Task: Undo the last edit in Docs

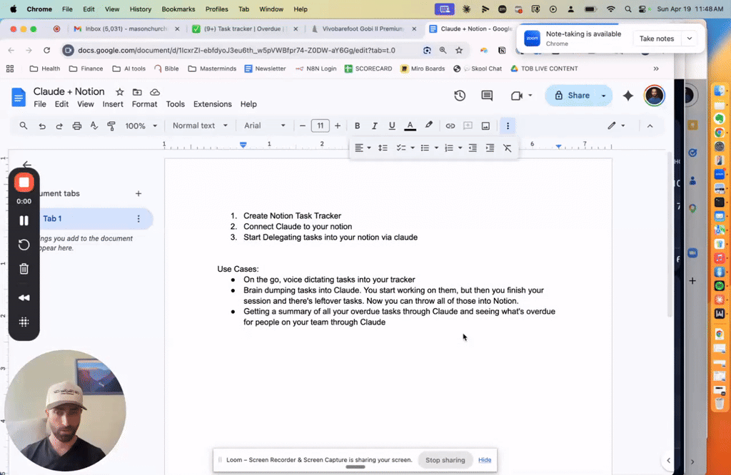Action: click(x=42, y=126)
